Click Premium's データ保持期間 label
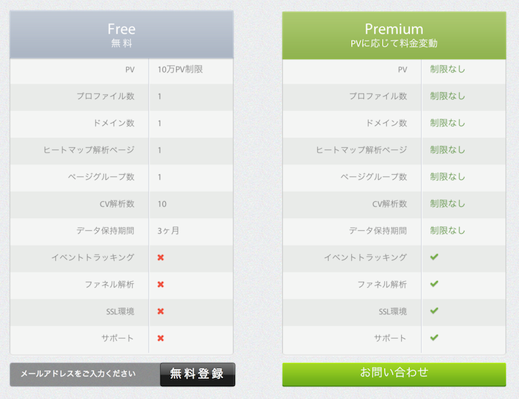The height and width of the screenshot is (399, 519). coord(378,231)
